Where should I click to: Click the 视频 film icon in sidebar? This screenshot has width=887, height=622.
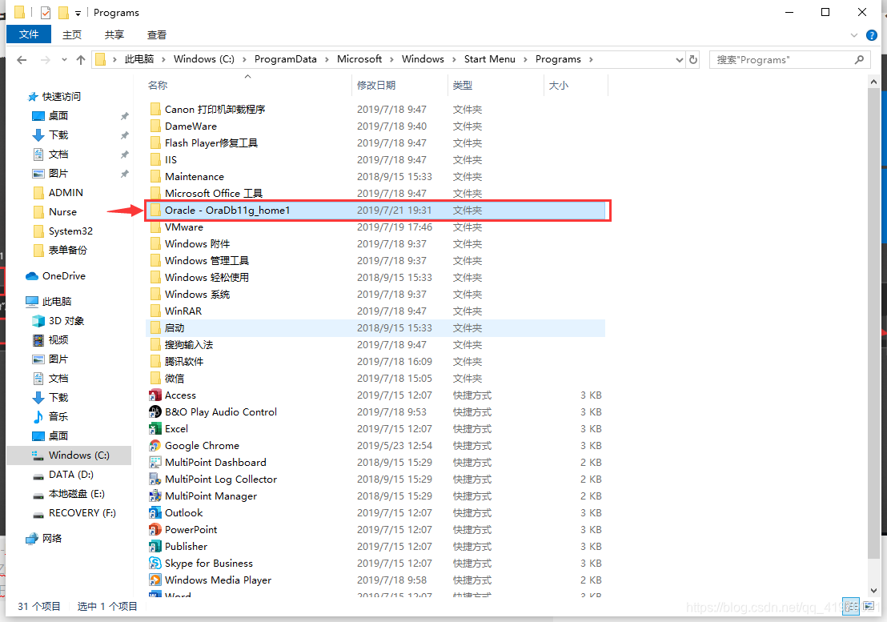[38, 340]
